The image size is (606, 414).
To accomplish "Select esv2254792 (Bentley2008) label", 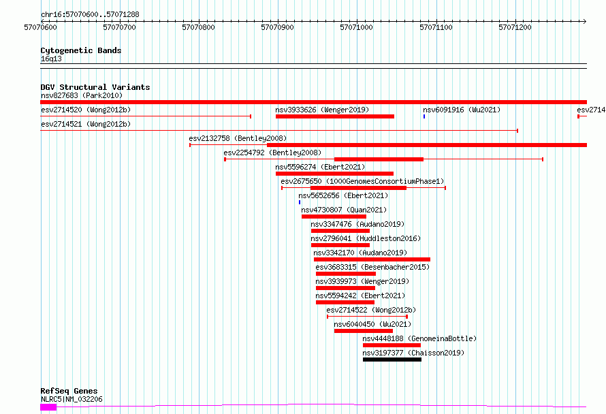I will tap(272, 153).
